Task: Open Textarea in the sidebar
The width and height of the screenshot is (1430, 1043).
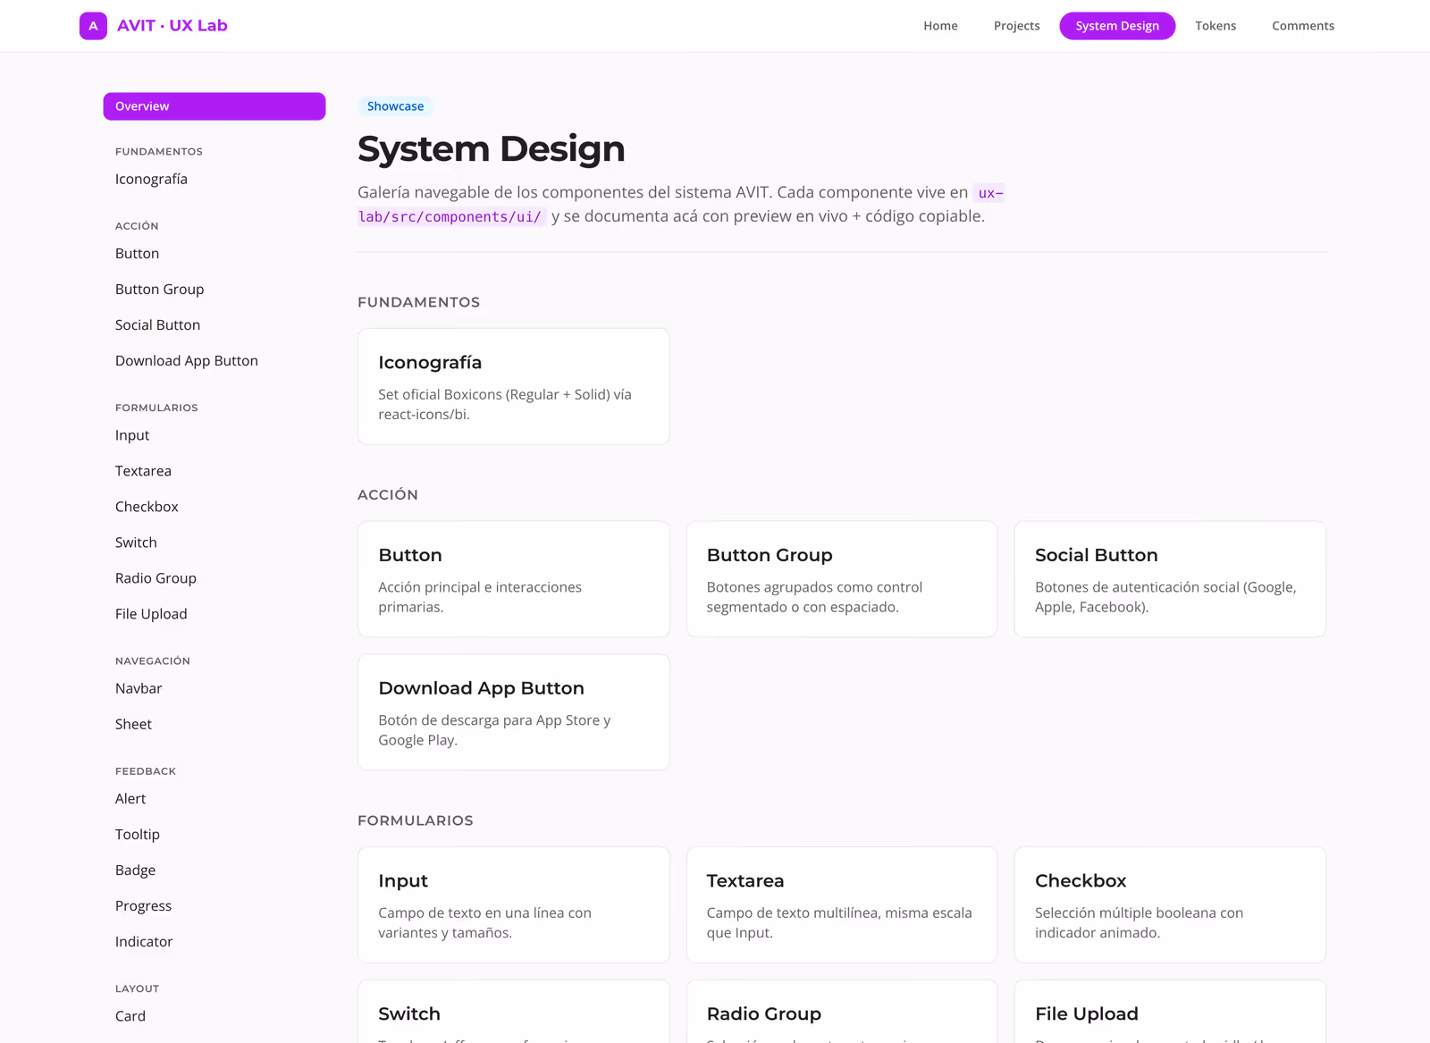Action: (x=214, y=471)
